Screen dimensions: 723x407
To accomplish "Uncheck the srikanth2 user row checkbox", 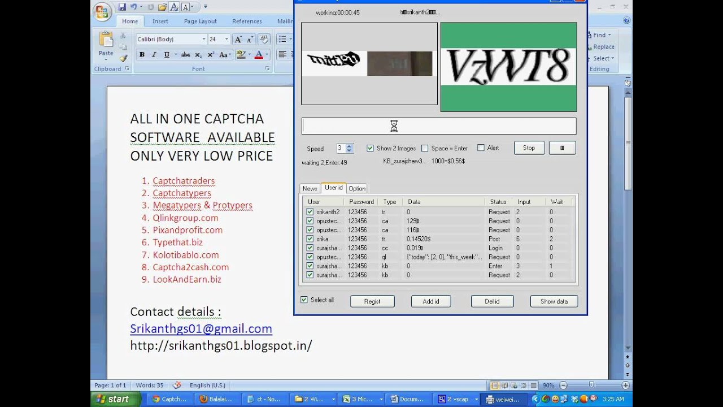I will coord(310,212).
